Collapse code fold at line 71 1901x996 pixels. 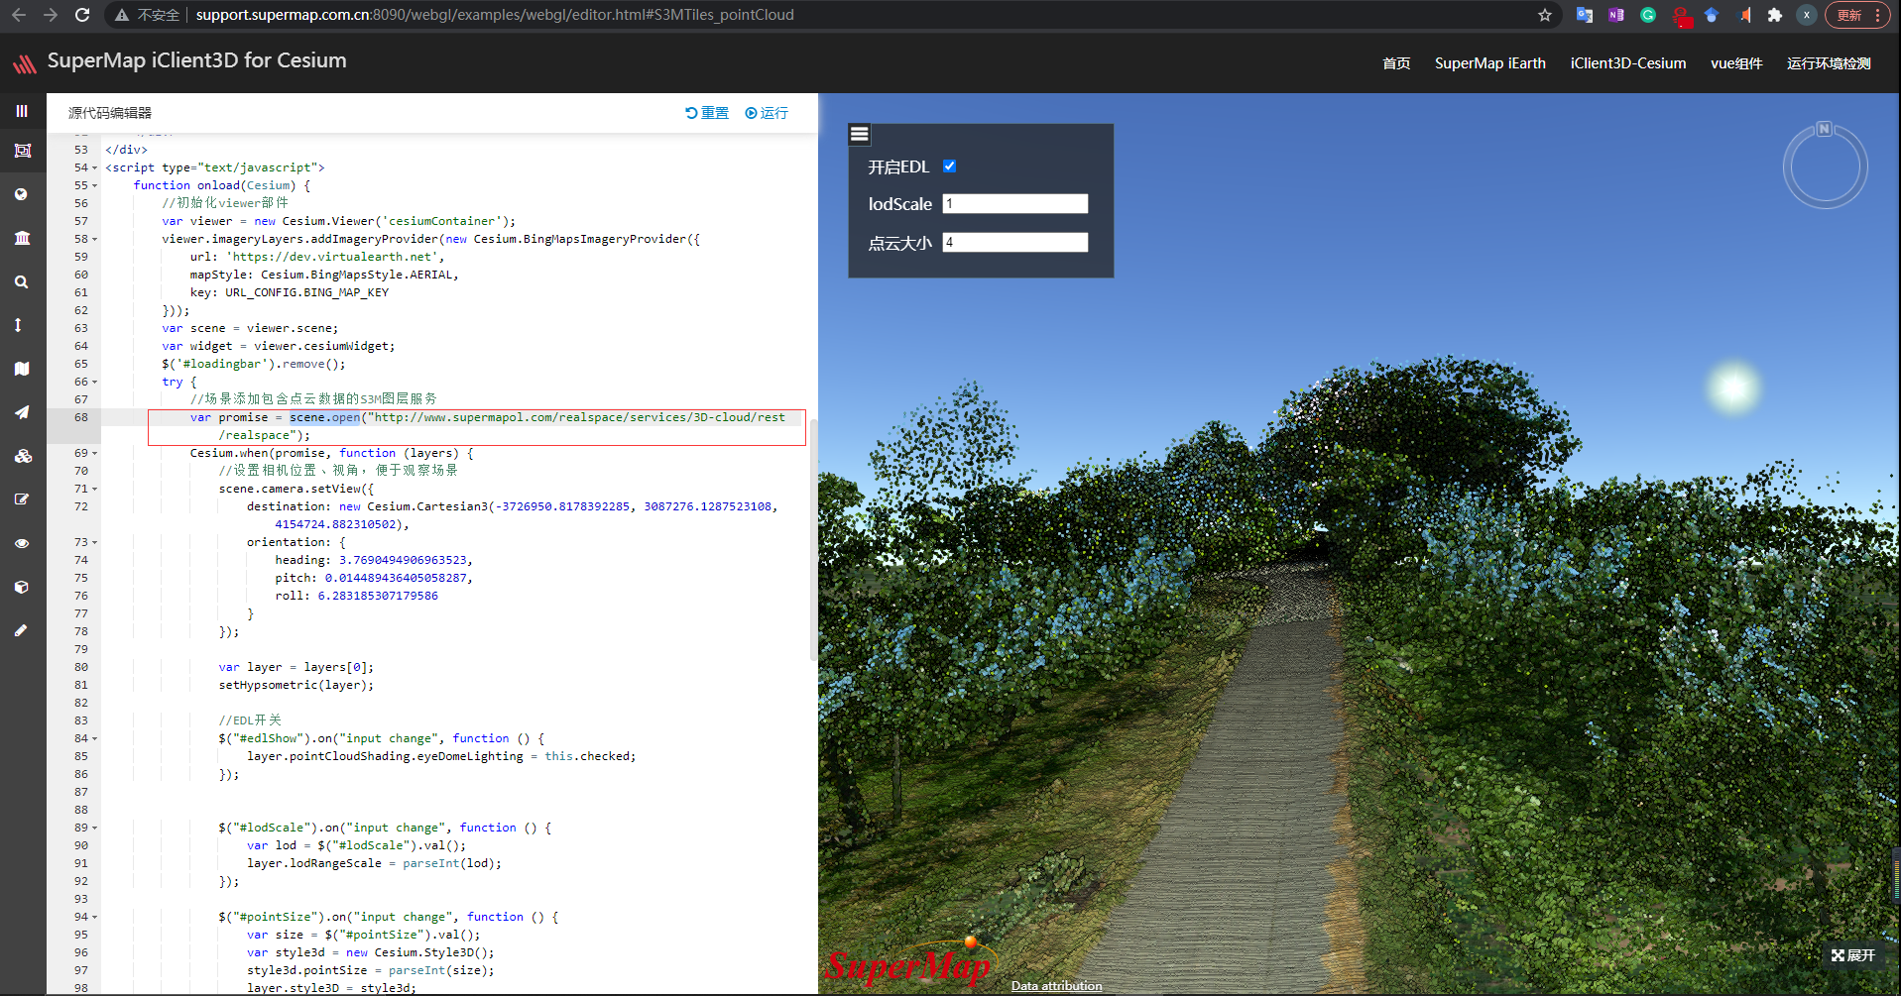(x=95, y=490)
